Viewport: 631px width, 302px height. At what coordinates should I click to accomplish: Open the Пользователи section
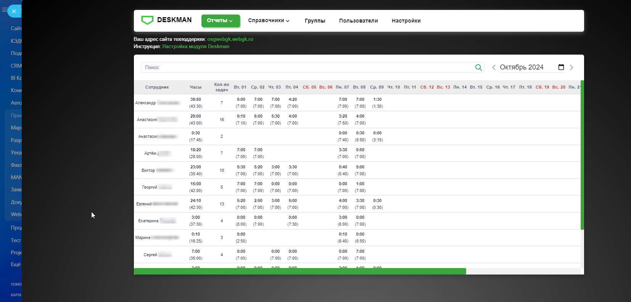point(359,21)
